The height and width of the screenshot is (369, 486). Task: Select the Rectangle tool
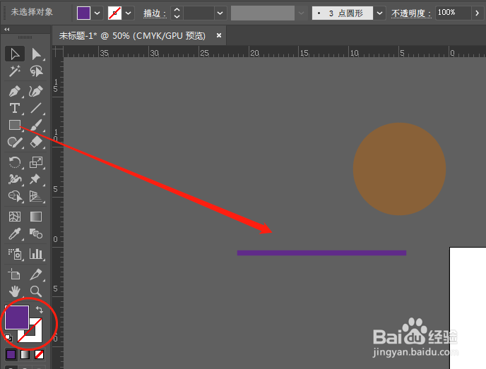tap(15, 125)
